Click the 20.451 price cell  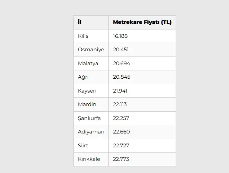(x=121, y=50)
